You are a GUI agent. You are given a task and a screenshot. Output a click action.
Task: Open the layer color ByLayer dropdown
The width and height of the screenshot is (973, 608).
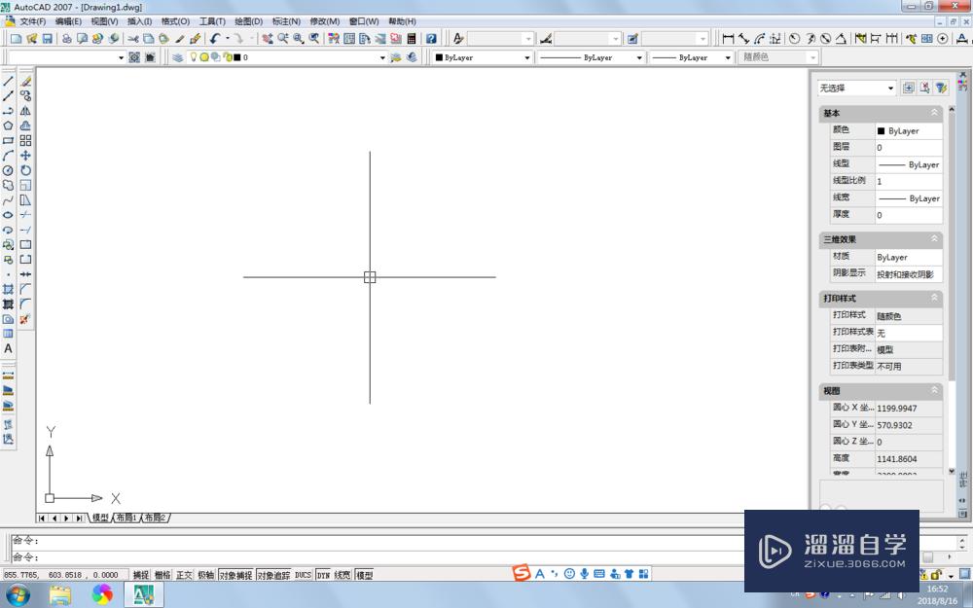525,56
